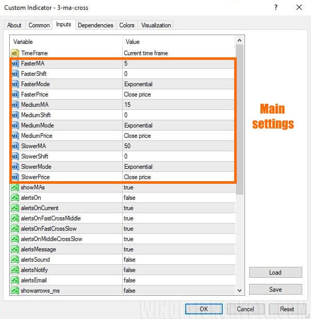Image resolution: width=311 pixels, height=319 pixels.
Task: Click the boolean icon beside alertsOnMiddleCrossSlow
Action: (x=15, y=239)
